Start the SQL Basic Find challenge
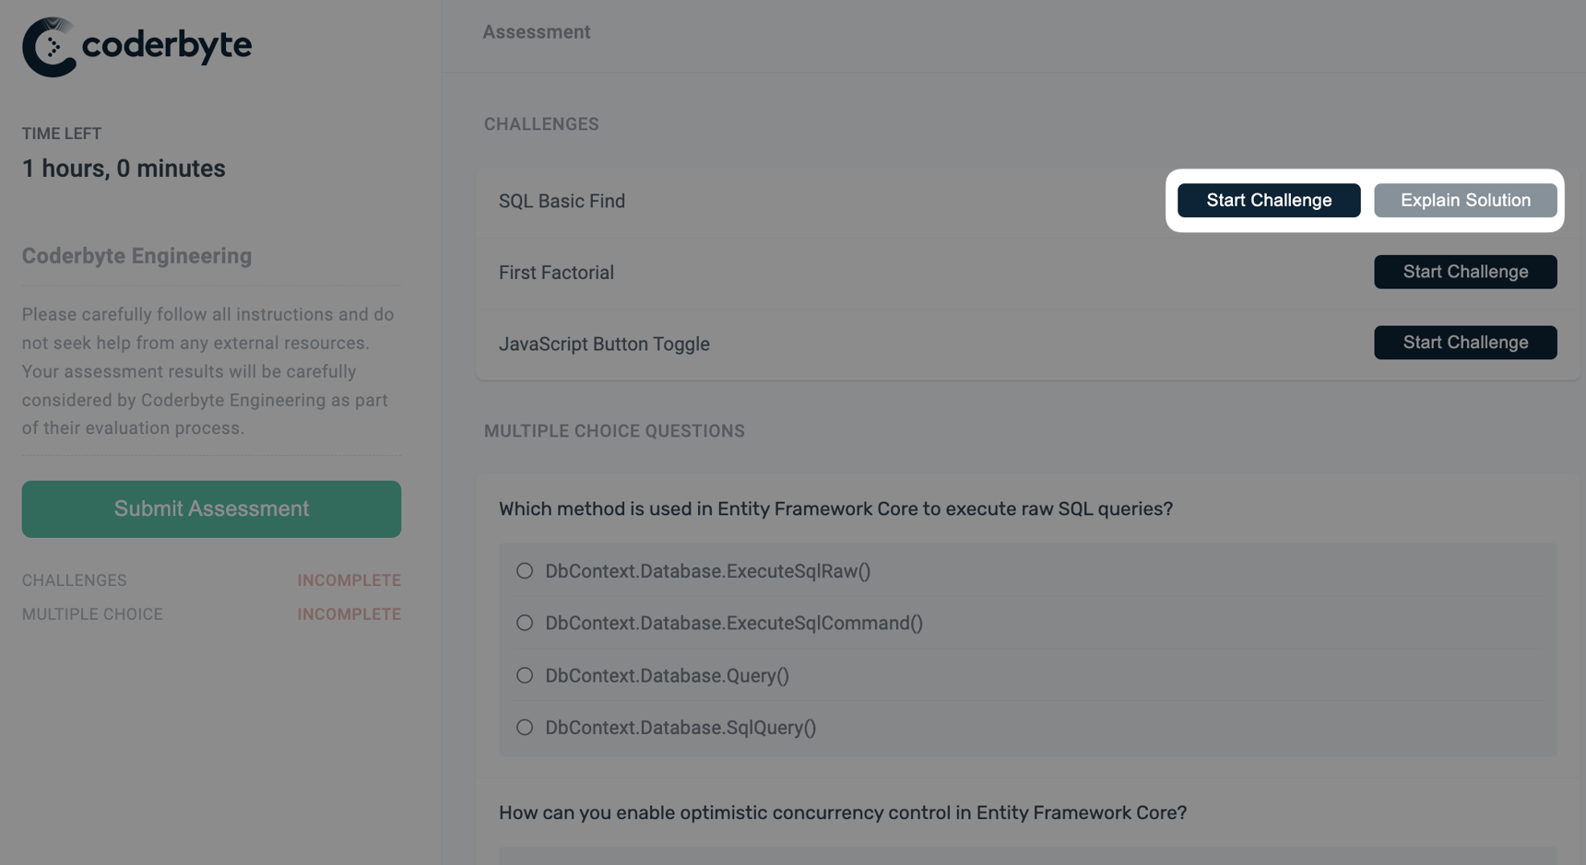 pyautogui.click(x=1268, y=201)
